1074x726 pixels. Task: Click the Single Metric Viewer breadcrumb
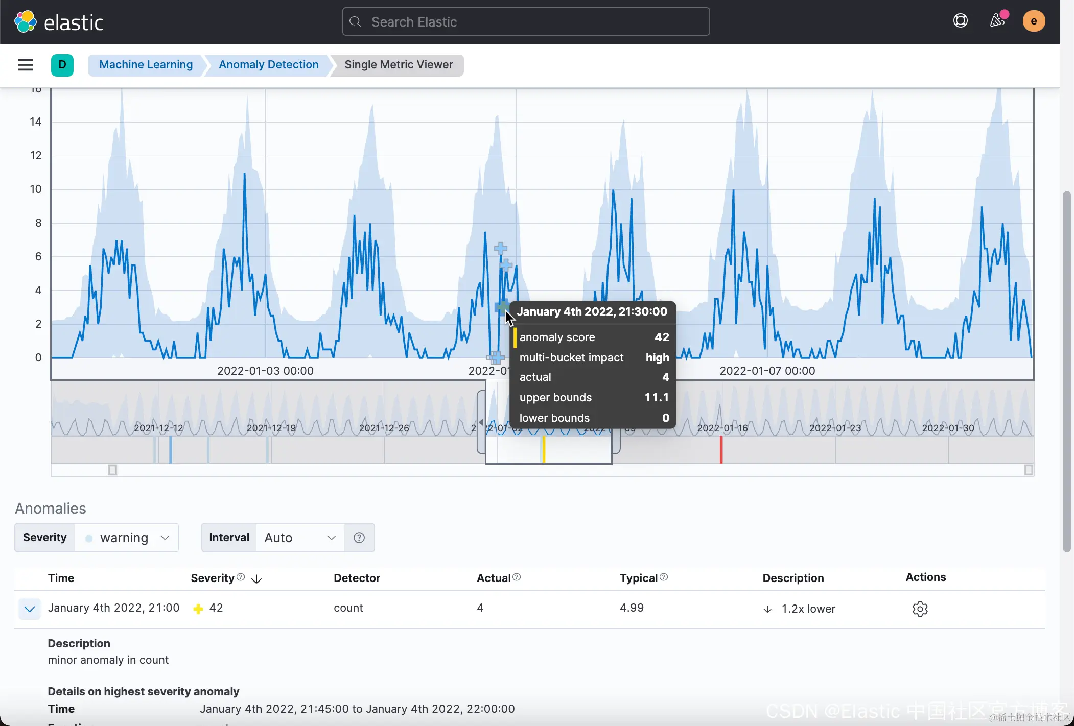point(399,65)
